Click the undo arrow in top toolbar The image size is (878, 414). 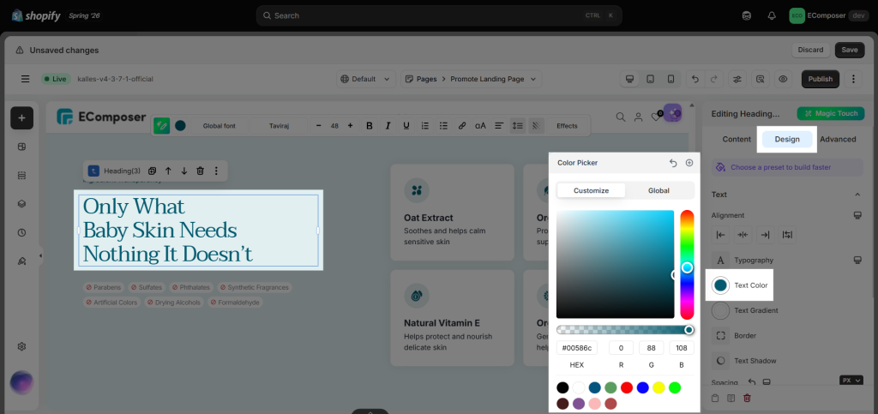(x=695, y=79)
